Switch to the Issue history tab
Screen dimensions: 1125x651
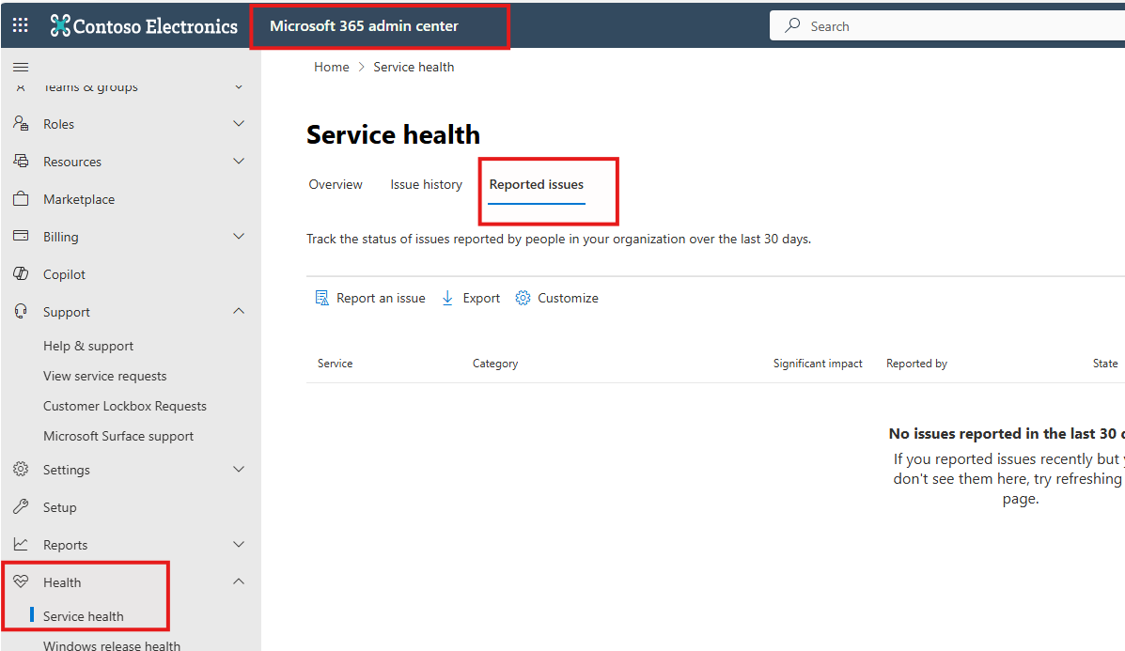click(x=426, y=184)
